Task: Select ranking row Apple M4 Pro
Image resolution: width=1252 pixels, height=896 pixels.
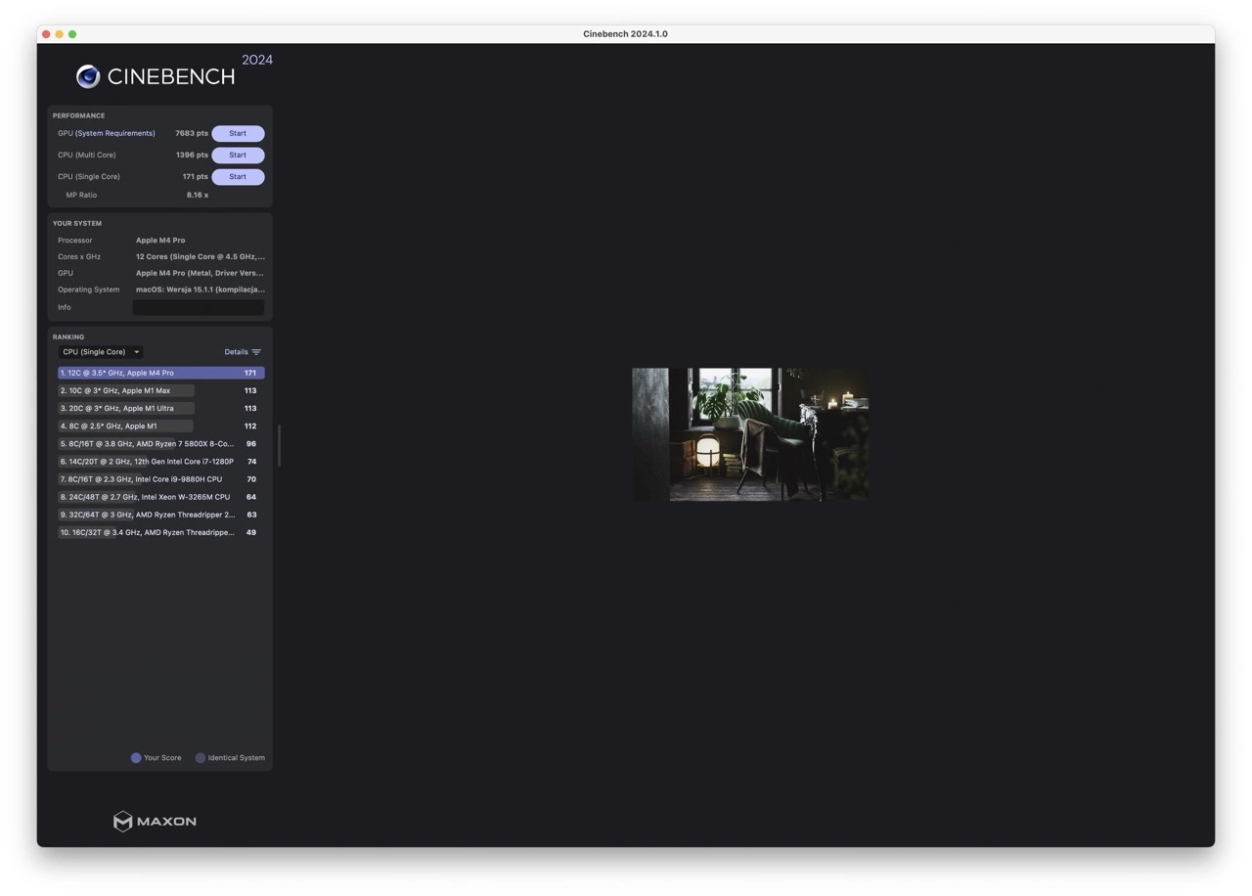Action: coord(160,373)
